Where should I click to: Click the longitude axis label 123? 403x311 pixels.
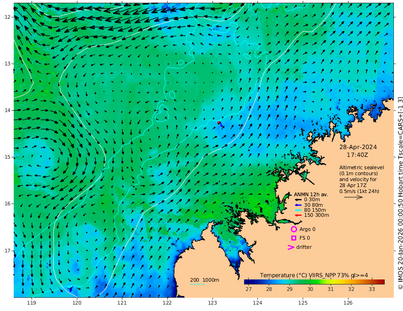click(212, 303)
